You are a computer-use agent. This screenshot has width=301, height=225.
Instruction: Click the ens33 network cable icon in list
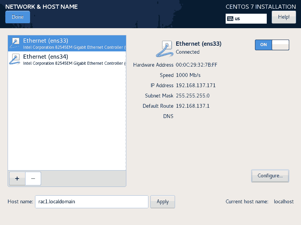[14, 43]
